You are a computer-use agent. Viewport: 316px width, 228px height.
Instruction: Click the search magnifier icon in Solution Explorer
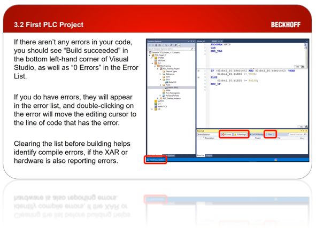point(192,49)
